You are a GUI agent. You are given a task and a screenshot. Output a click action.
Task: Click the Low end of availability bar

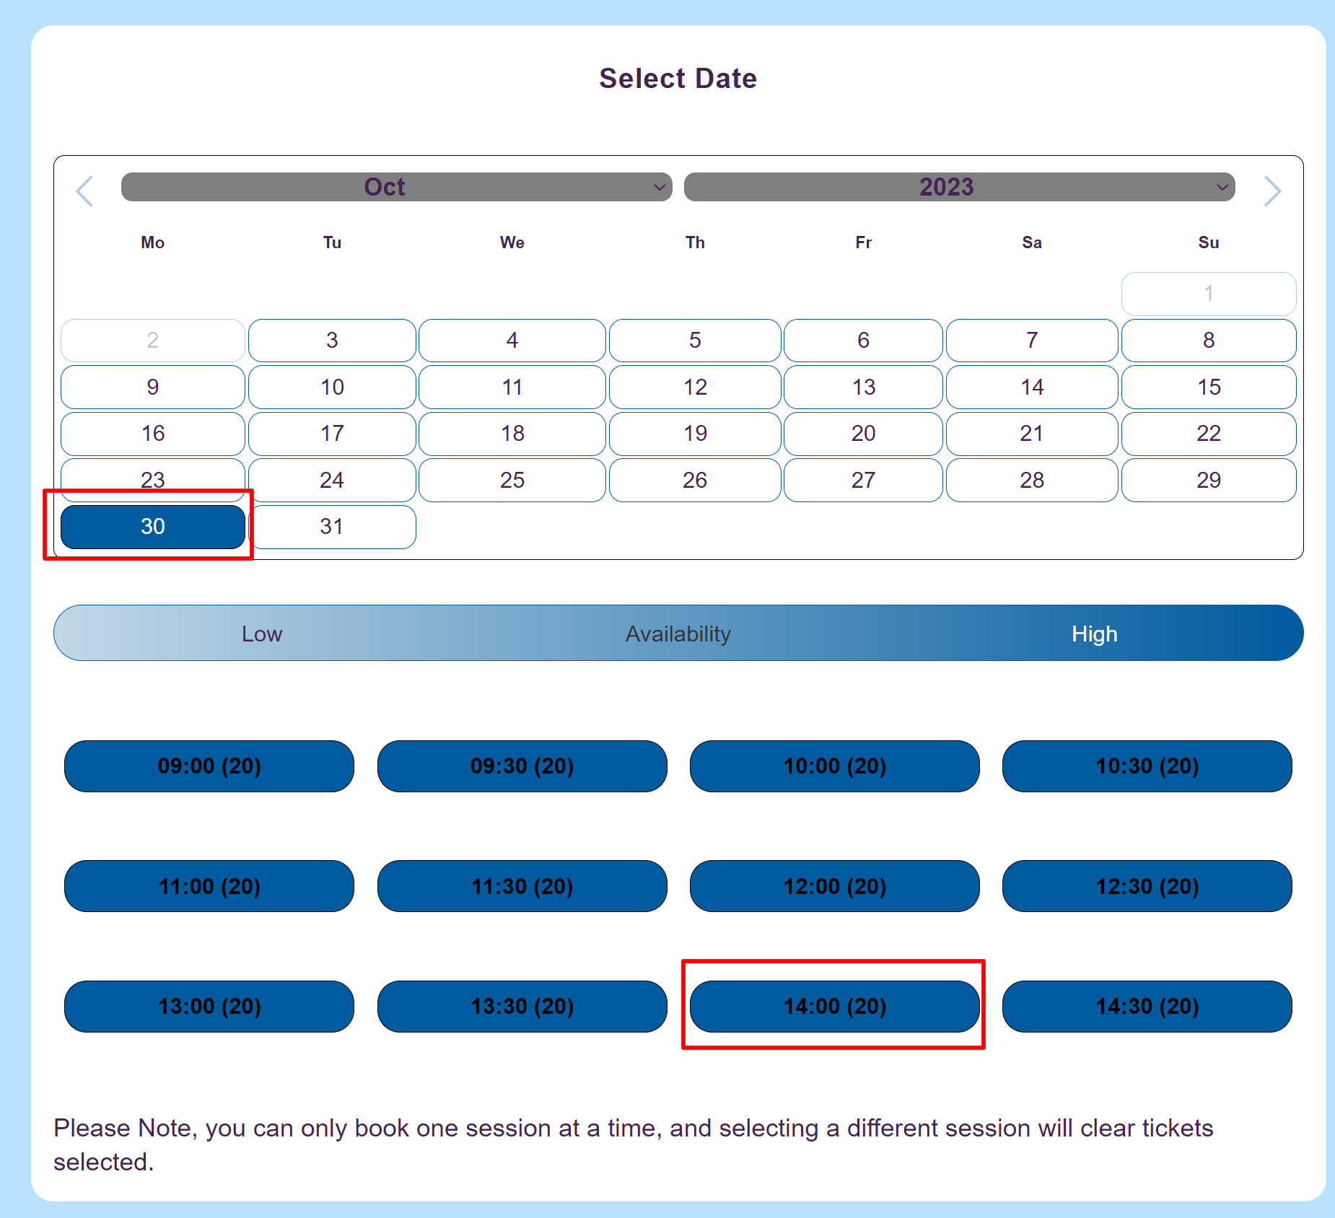click(x=262, y=634)
